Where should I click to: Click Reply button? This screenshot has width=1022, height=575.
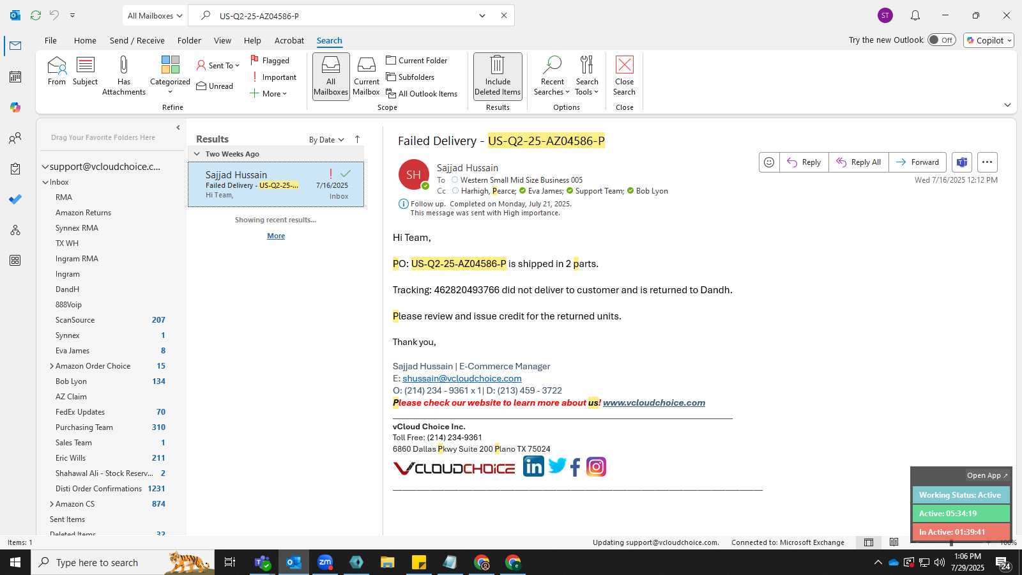pyautogui.click(x=804, y=162)
